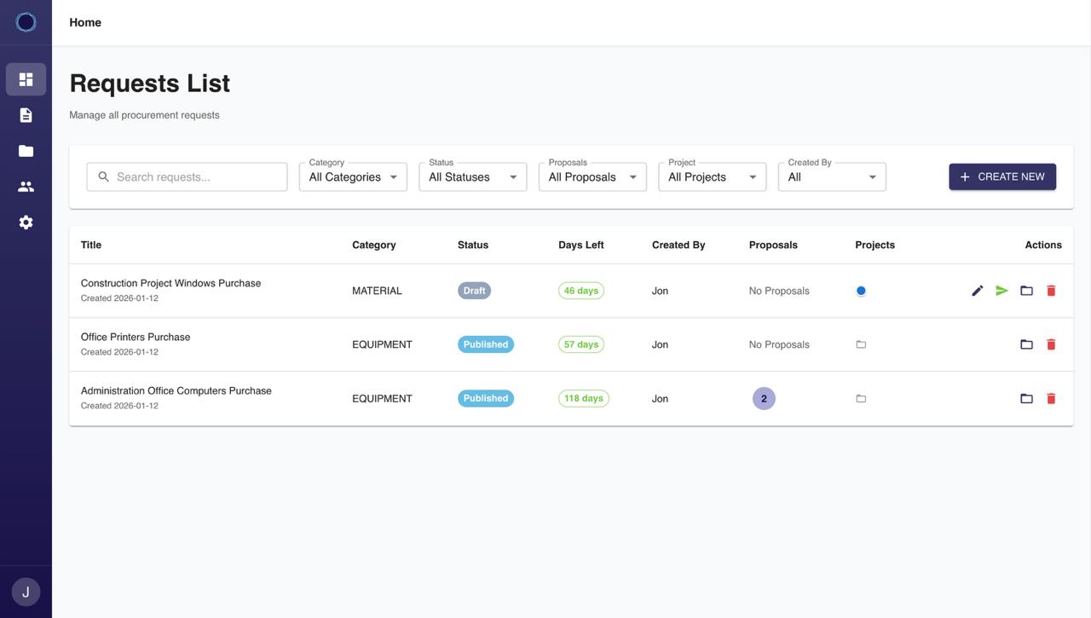The height and width of the screenshot is (618, 1091).
Task: Open the settings gear in the sidebar
Action: 26,222
